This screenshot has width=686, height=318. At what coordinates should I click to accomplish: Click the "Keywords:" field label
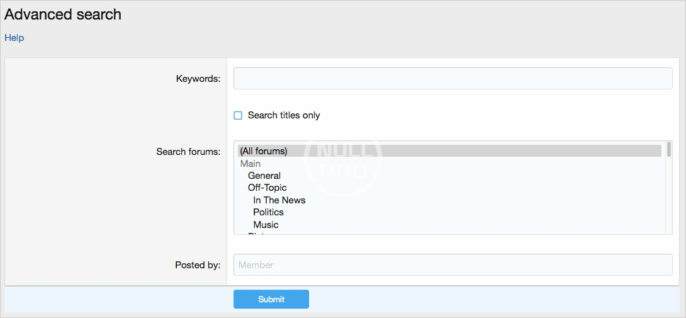click(x=198, y=79)
